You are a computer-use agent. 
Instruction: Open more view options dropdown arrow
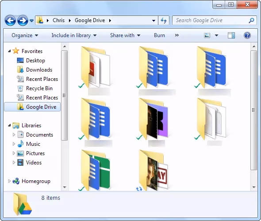point(217,35)
